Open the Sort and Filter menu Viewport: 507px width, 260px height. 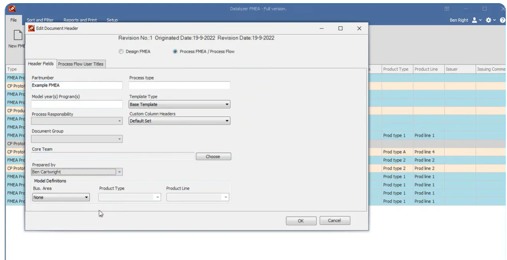tap(40, 20)
